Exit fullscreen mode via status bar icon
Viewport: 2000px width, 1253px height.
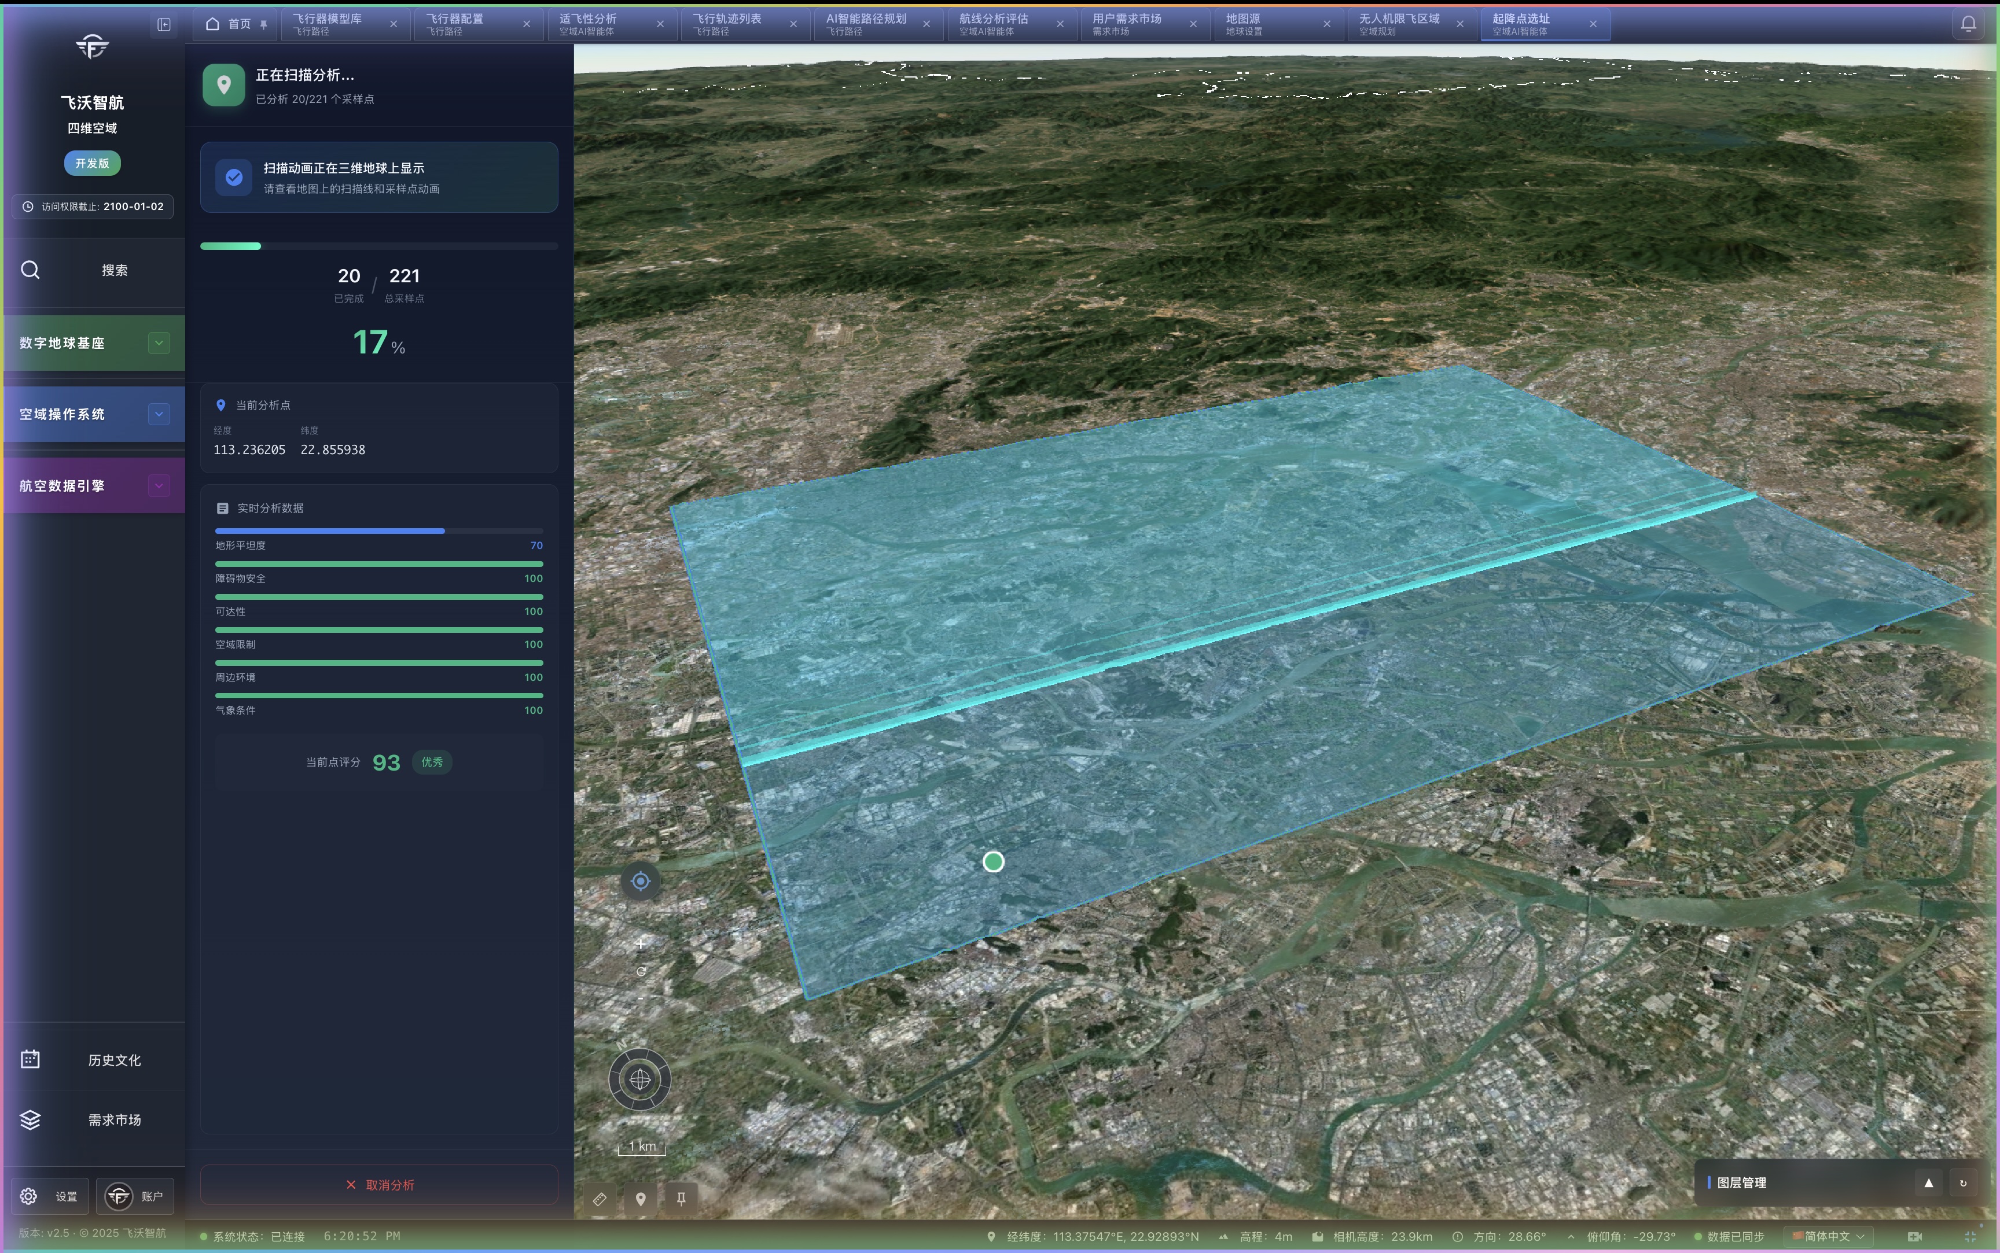(1970, 1236)
